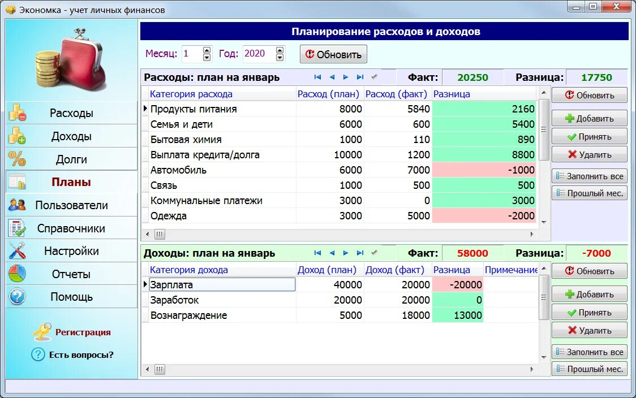Click Удалить button in Доходы panel
Viewport: 636px width, 398px height.
tap(590, 330)
